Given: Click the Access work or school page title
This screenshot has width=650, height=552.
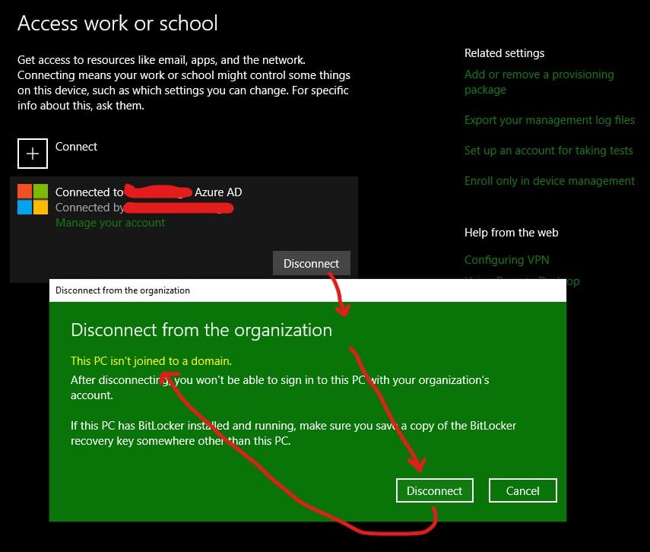Looking at the screenshot, I should coord(118,24).
